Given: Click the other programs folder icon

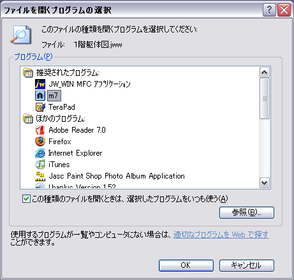Looking at the screenshot, I should point(28,119).
